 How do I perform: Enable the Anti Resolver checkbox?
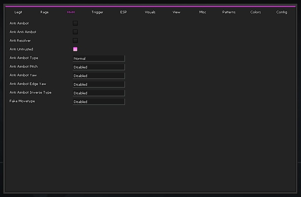pyautogui.click(x=75, y=40)
